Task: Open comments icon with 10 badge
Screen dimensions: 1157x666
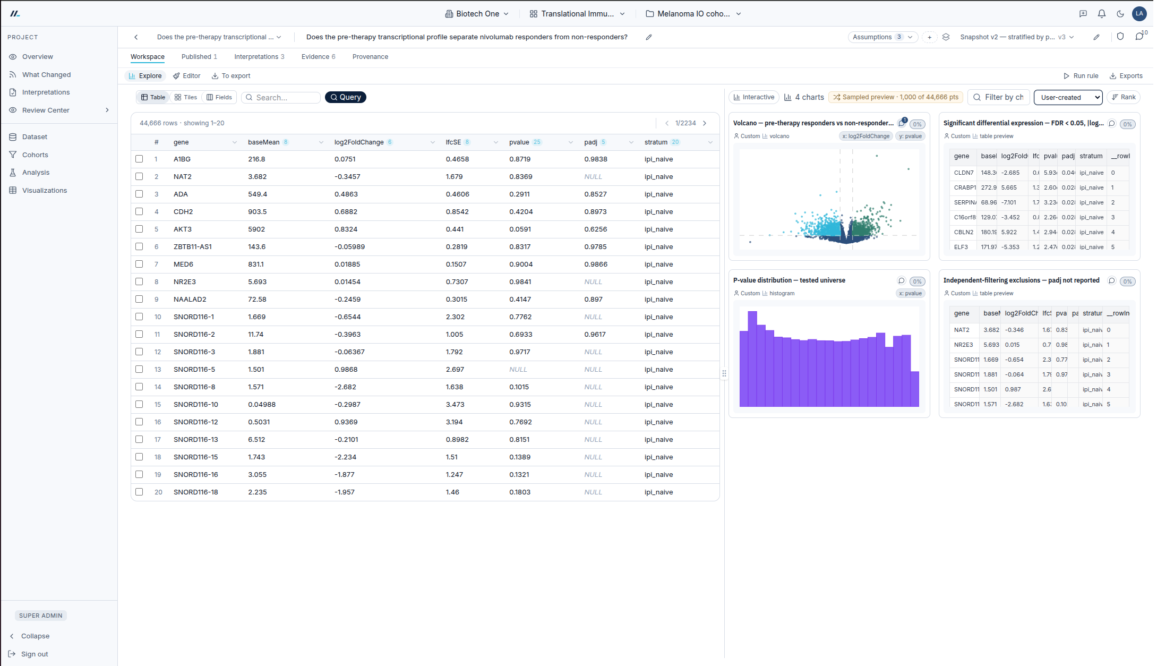Action: (x=1139, y=37)
